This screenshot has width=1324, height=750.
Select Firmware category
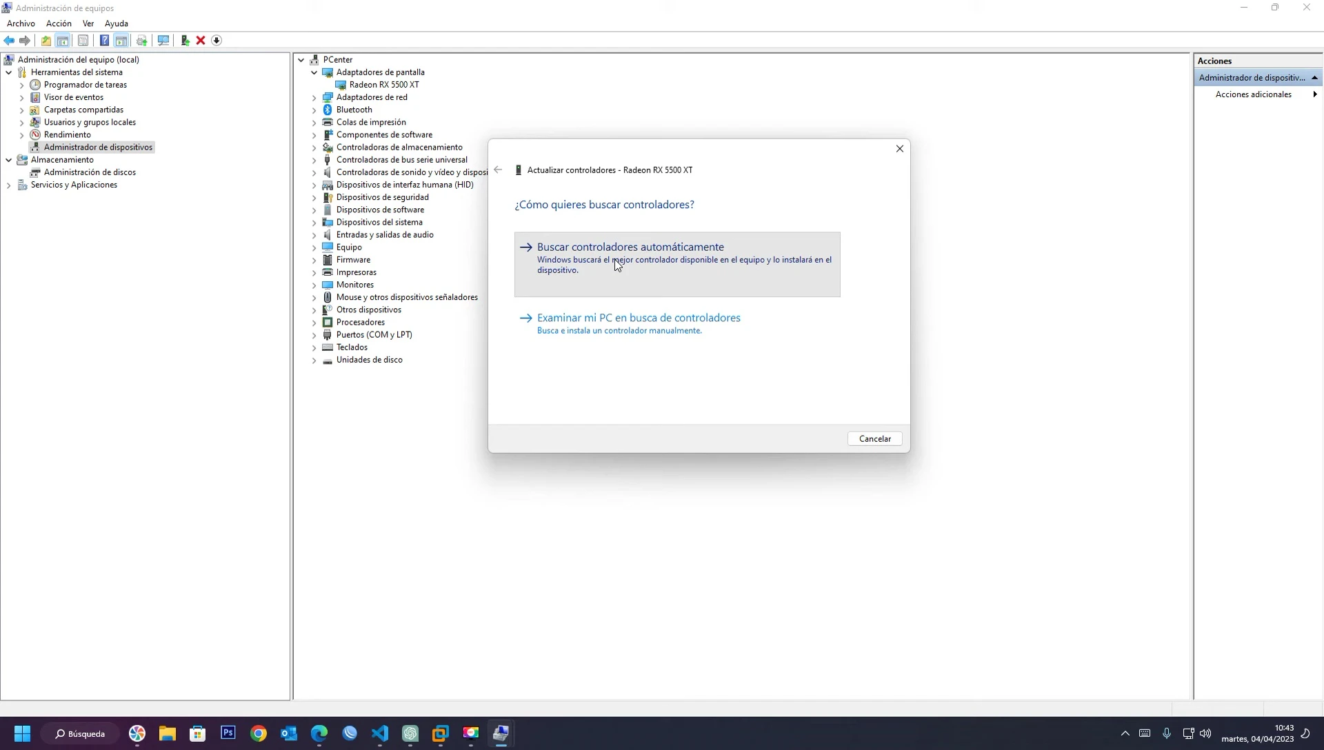pyautogui.click(x=353, y=260)
